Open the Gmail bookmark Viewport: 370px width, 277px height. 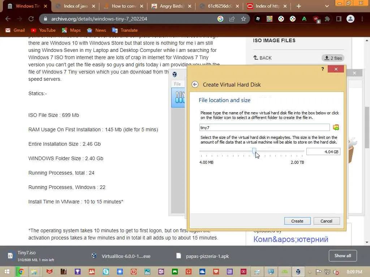tap(15, 30)
